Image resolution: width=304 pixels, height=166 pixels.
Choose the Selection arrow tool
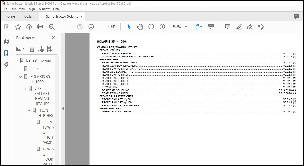point(129,27)
